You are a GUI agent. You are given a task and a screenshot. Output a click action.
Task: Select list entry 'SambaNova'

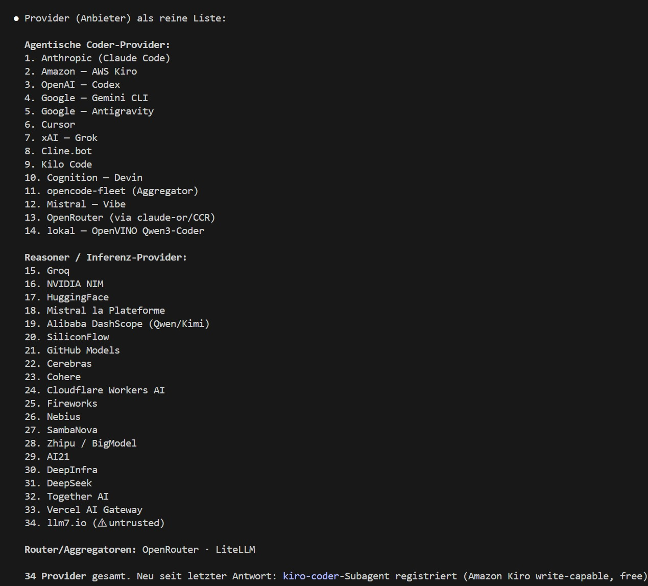point(72,430)
